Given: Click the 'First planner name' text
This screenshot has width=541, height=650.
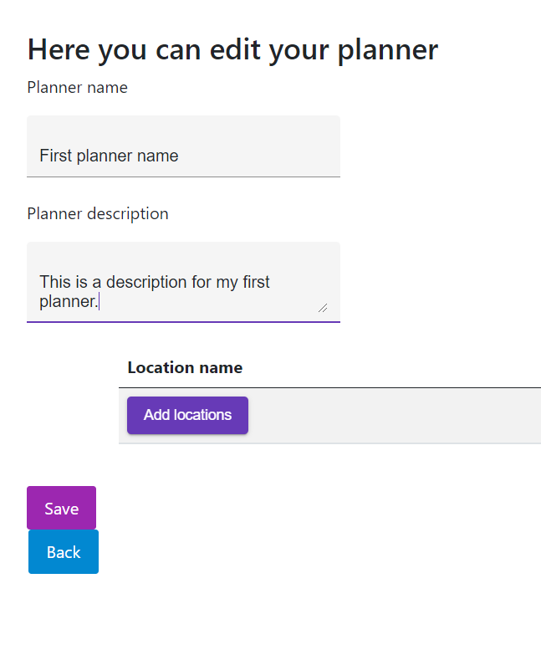Looking at the screenshot, I should coord(109,156).
